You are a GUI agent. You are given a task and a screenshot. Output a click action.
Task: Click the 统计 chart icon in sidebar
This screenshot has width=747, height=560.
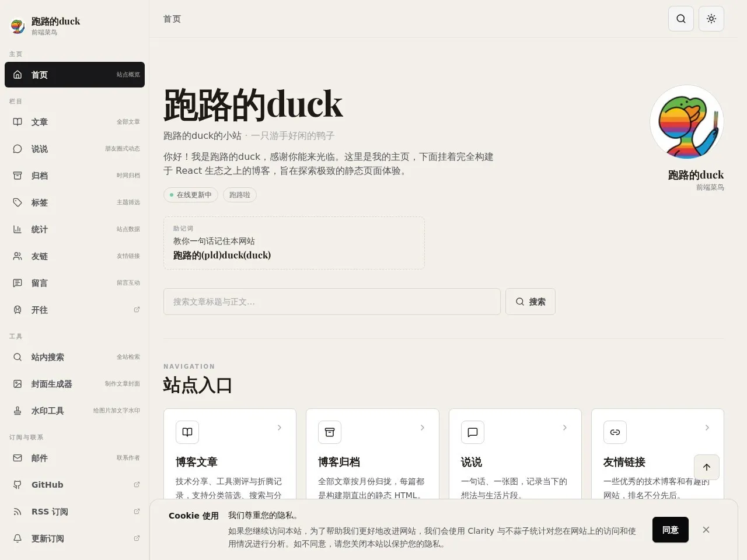pos(18,229)
